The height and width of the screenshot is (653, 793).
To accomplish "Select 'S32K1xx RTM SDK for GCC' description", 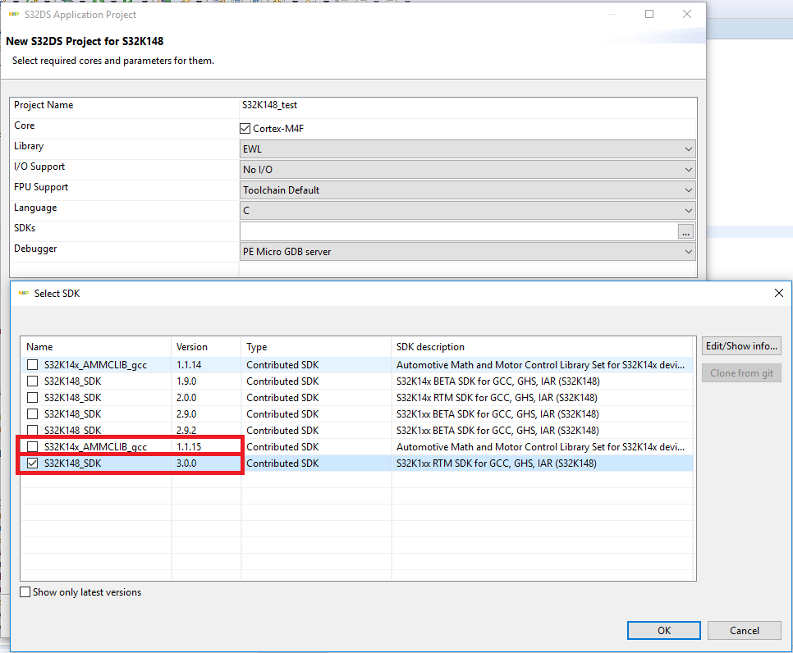I will pos(496,463).
